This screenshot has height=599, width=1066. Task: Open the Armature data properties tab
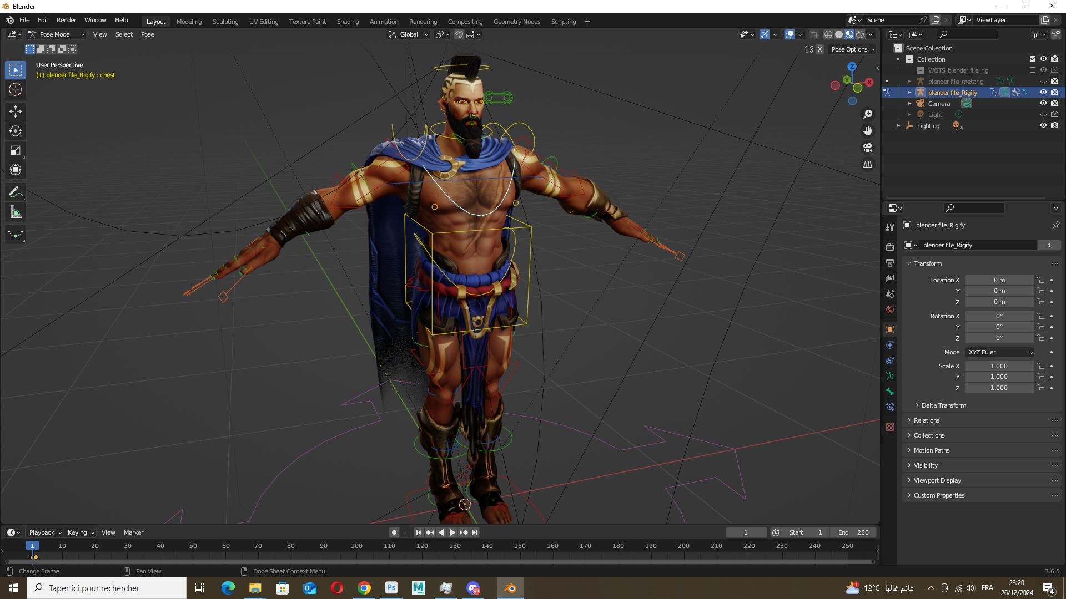tap(890, 376)
